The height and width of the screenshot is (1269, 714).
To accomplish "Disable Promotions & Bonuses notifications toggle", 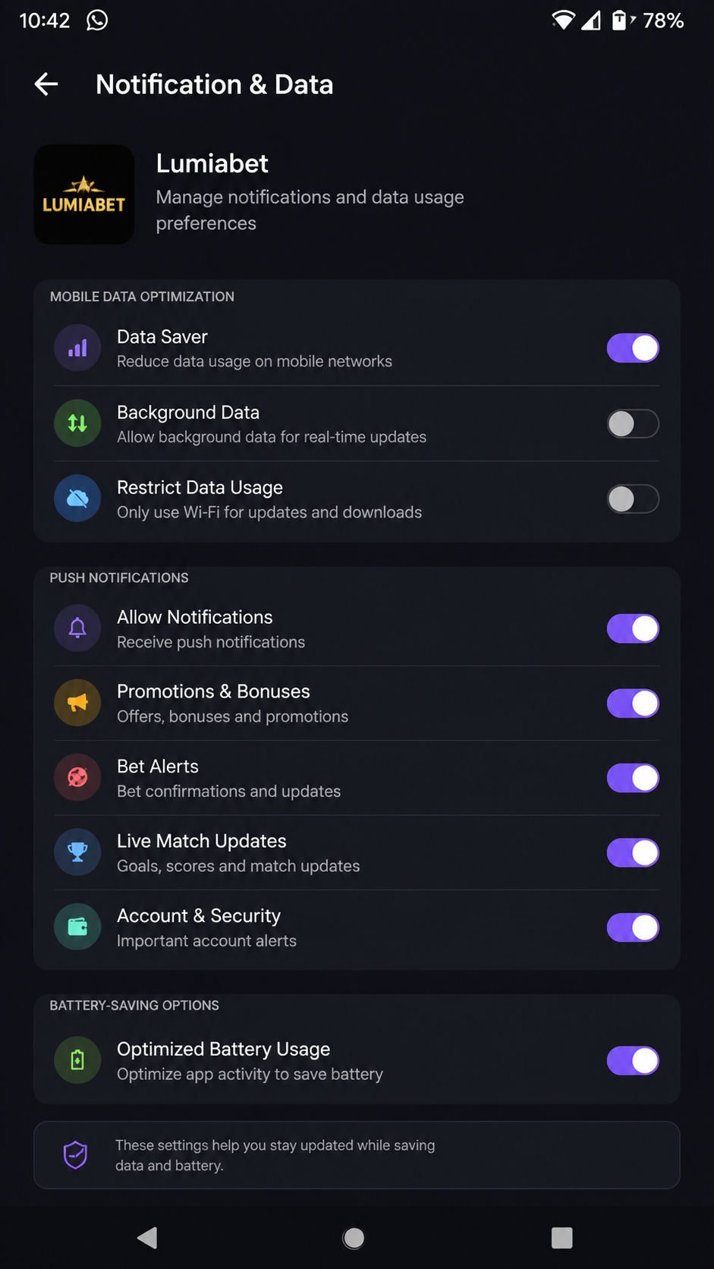I will coord(633,703).
